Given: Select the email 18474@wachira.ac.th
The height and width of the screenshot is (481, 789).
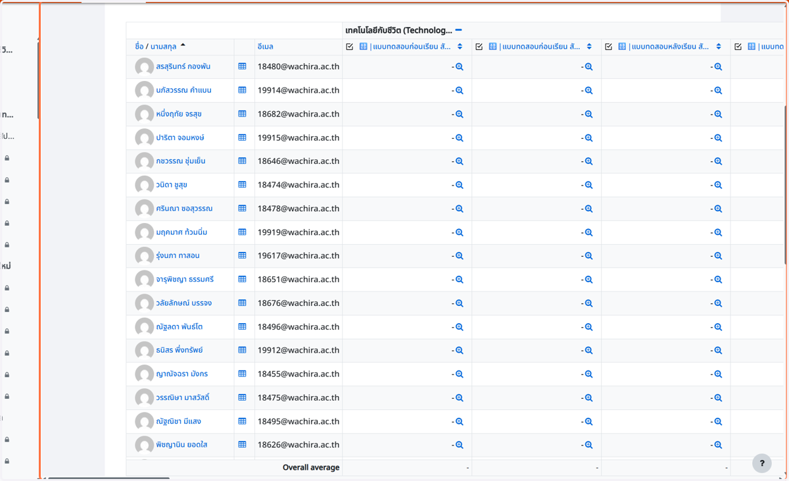Looking at the screenshot, I should (299, 185).
